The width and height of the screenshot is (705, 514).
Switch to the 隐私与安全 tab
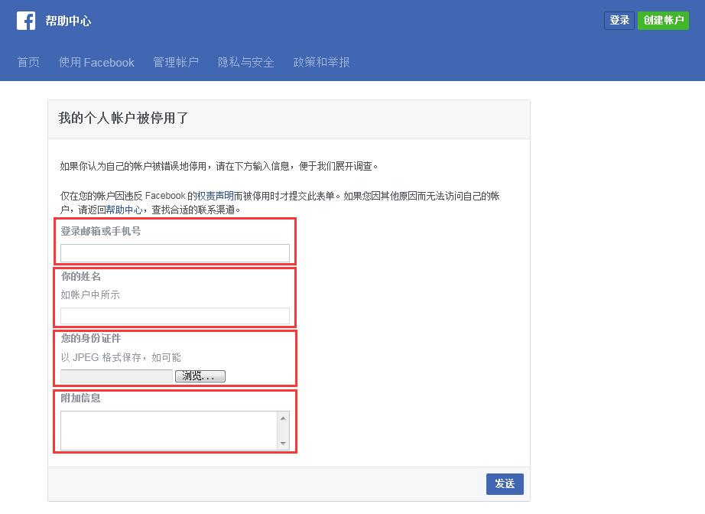pos(245,62)
